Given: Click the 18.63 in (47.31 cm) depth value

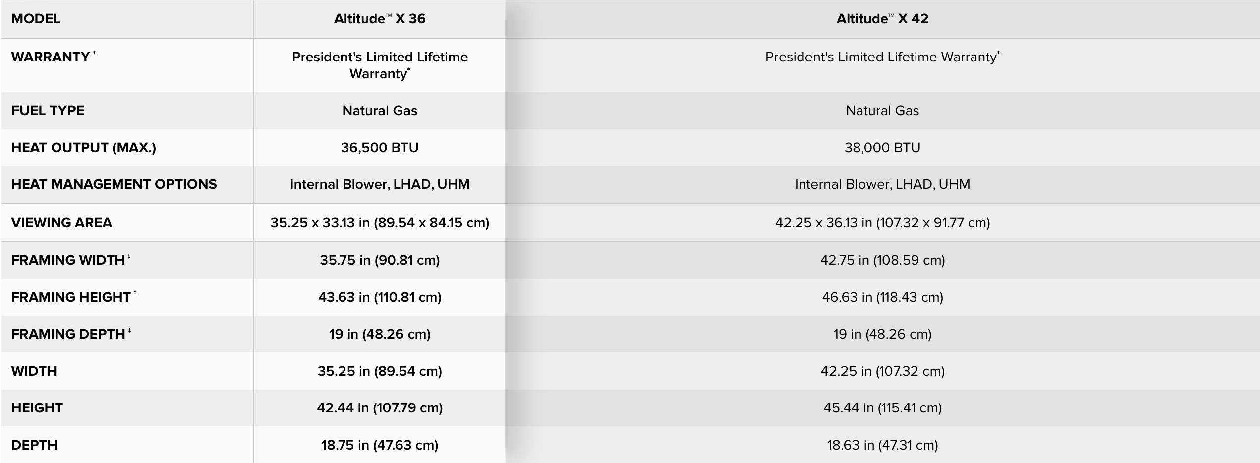Looking at the screenshot, I should coord(882,445).
